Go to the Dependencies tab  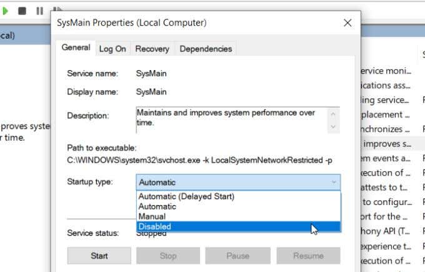click(x=206, y=48)
